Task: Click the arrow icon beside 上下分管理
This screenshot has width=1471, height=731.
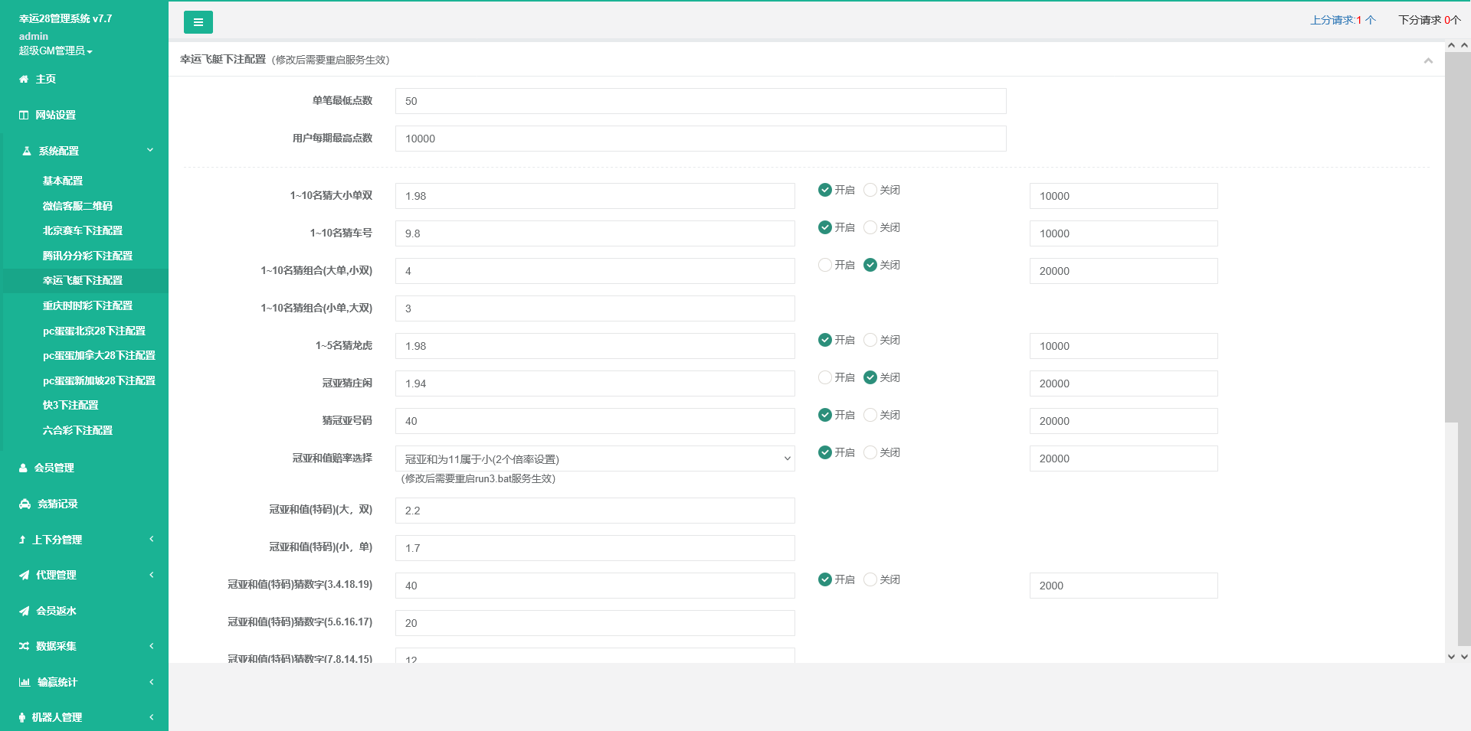Action: tap(22, 540)
